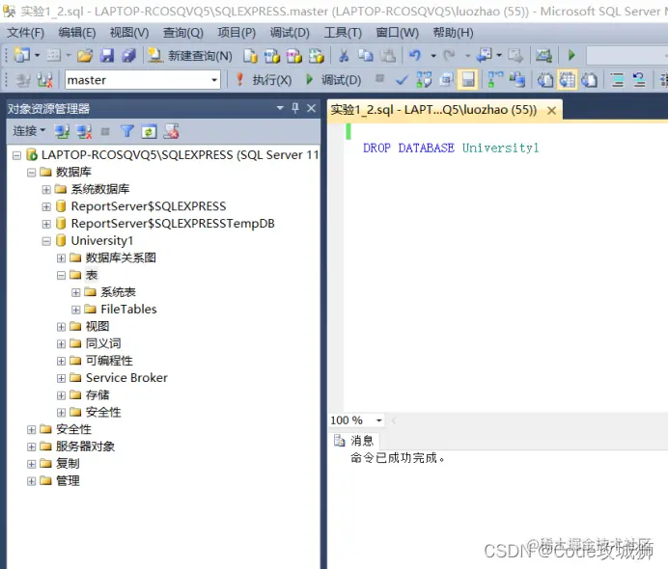Click the Undo arrow icon
Screen dimensions: 668x569
(x=414, y=55)
